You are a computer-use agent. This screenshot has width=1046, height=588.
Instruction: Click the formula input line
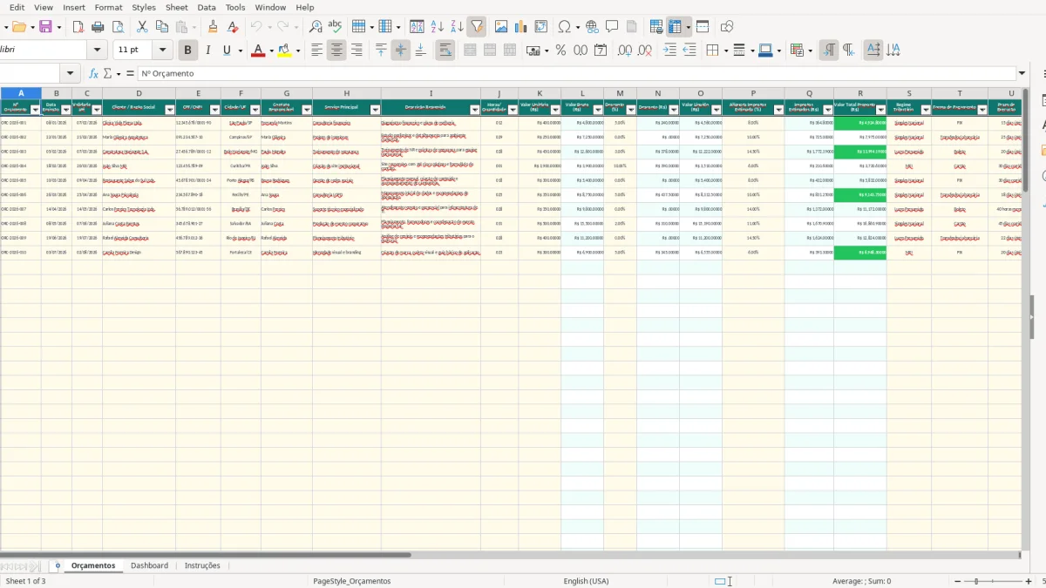576,74
